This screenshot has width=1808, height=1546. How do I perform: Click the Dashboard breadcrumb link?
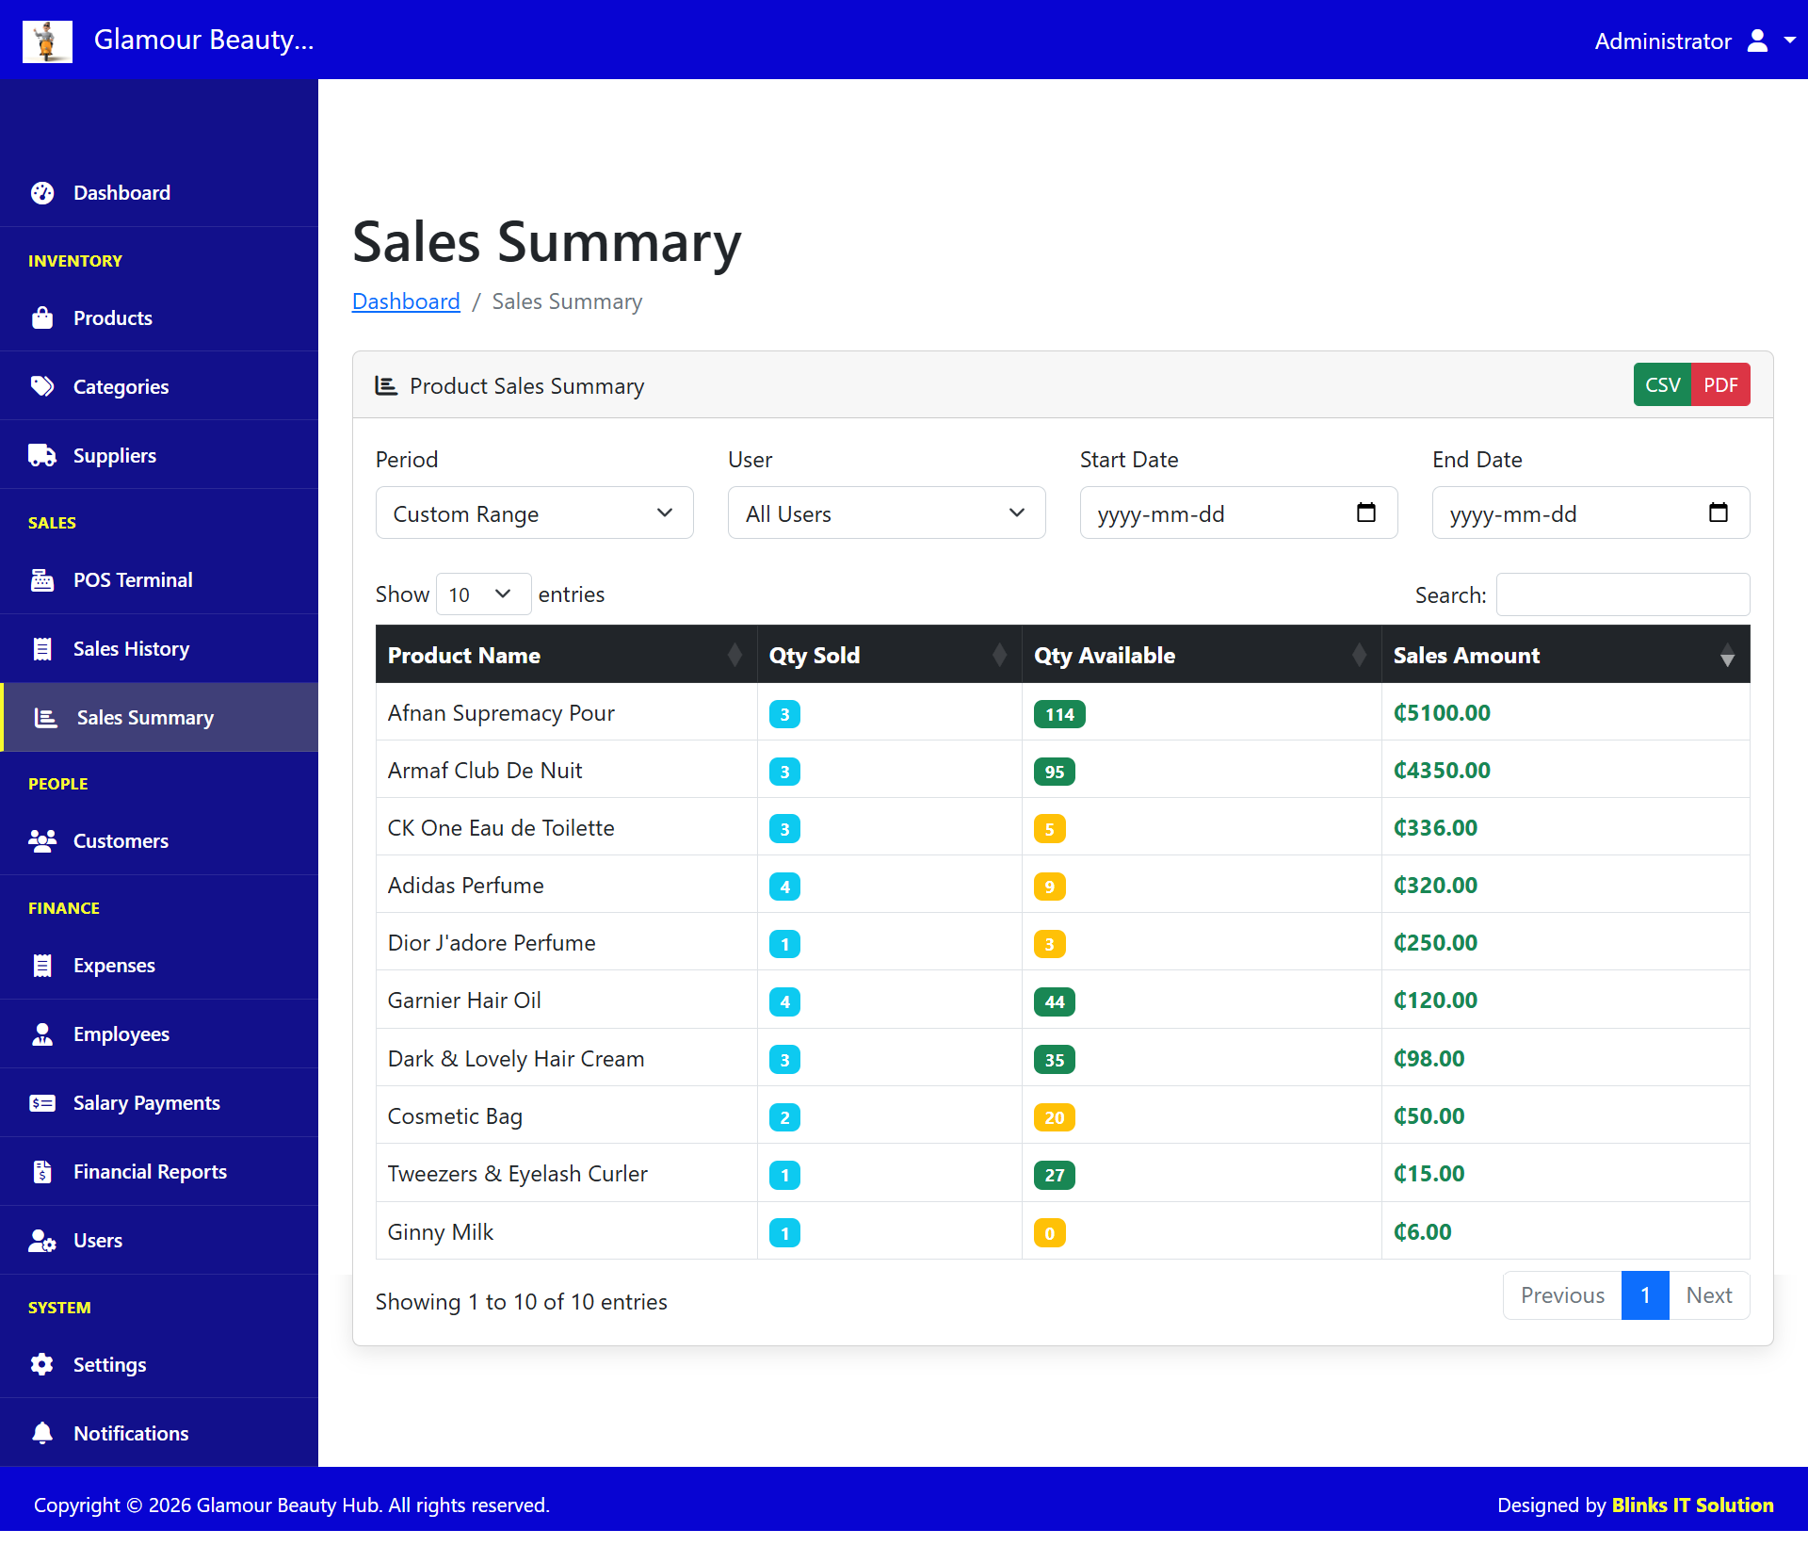pyautogui.click(x=406, y=301)
